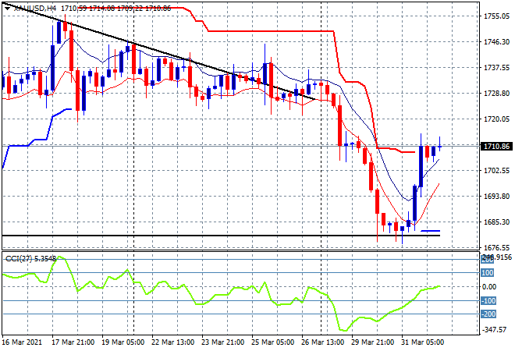515x351 pixels.
Task: Click the 26 Mar 13:00 time label
Action: tap(322, 342)
